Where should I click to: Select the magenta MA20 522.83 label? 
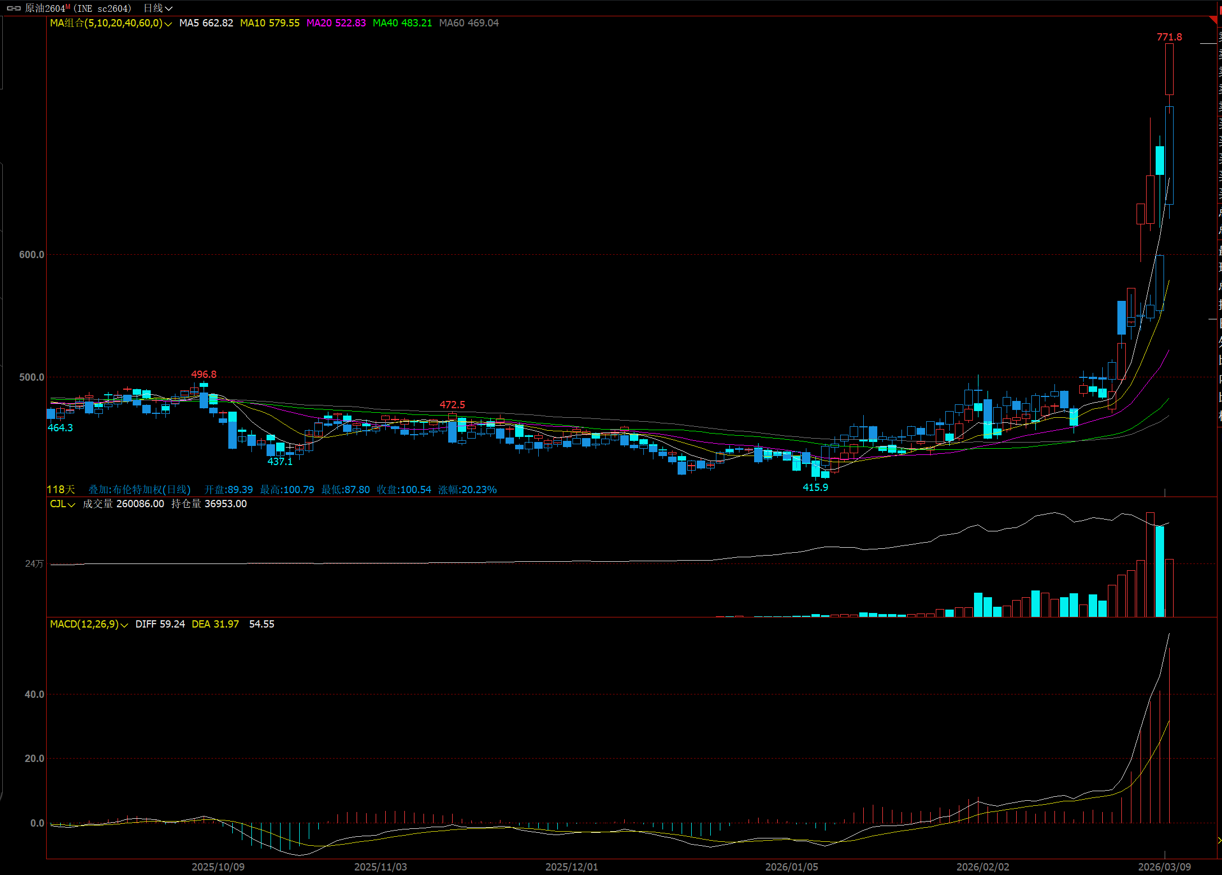336,23
